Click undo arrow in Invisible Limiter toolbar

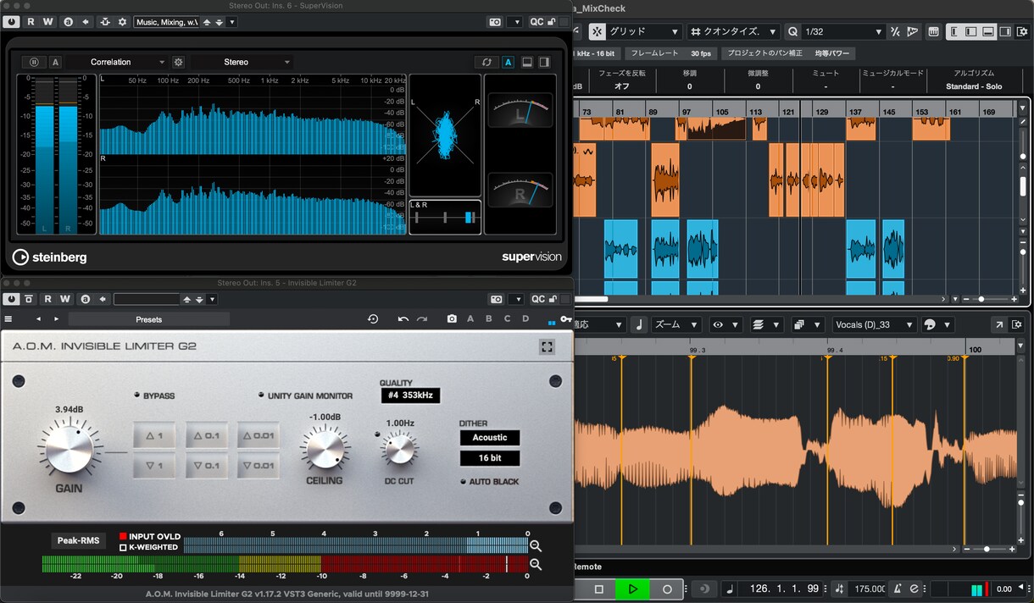click(x=403, y=319)
